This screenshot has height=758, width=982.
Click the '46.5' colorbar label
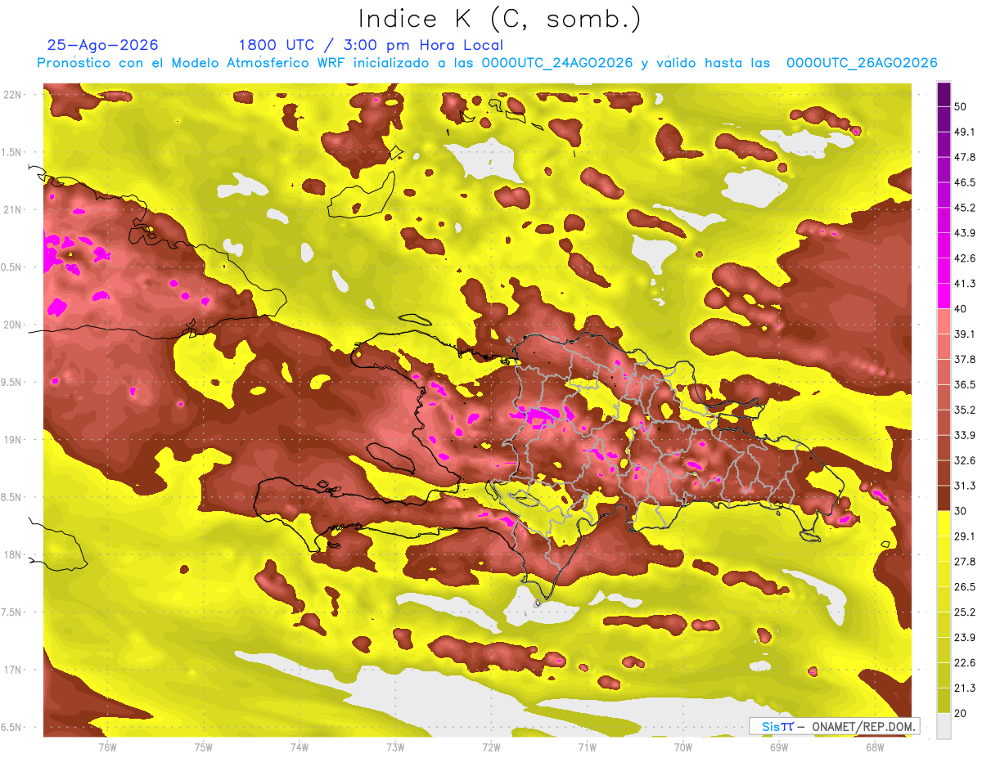(965, 183)
